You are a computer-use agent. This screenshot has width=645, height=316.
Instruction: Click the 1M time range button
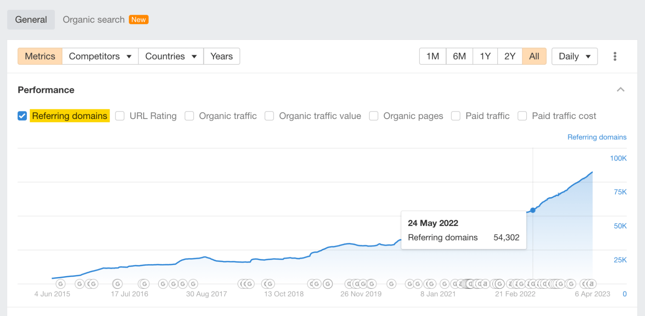click(x=432, y=56)
